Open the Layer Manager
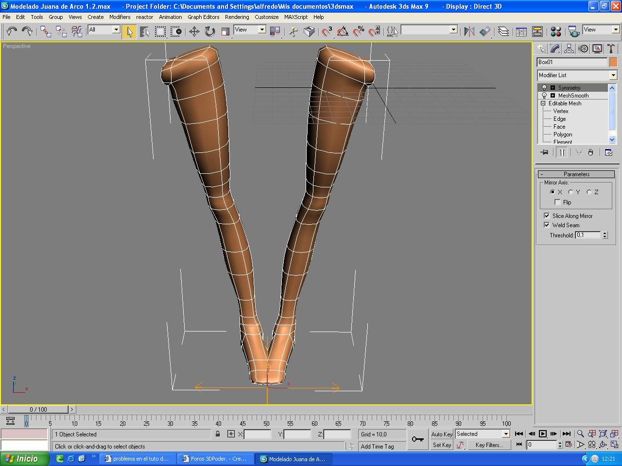 [503, 32]
